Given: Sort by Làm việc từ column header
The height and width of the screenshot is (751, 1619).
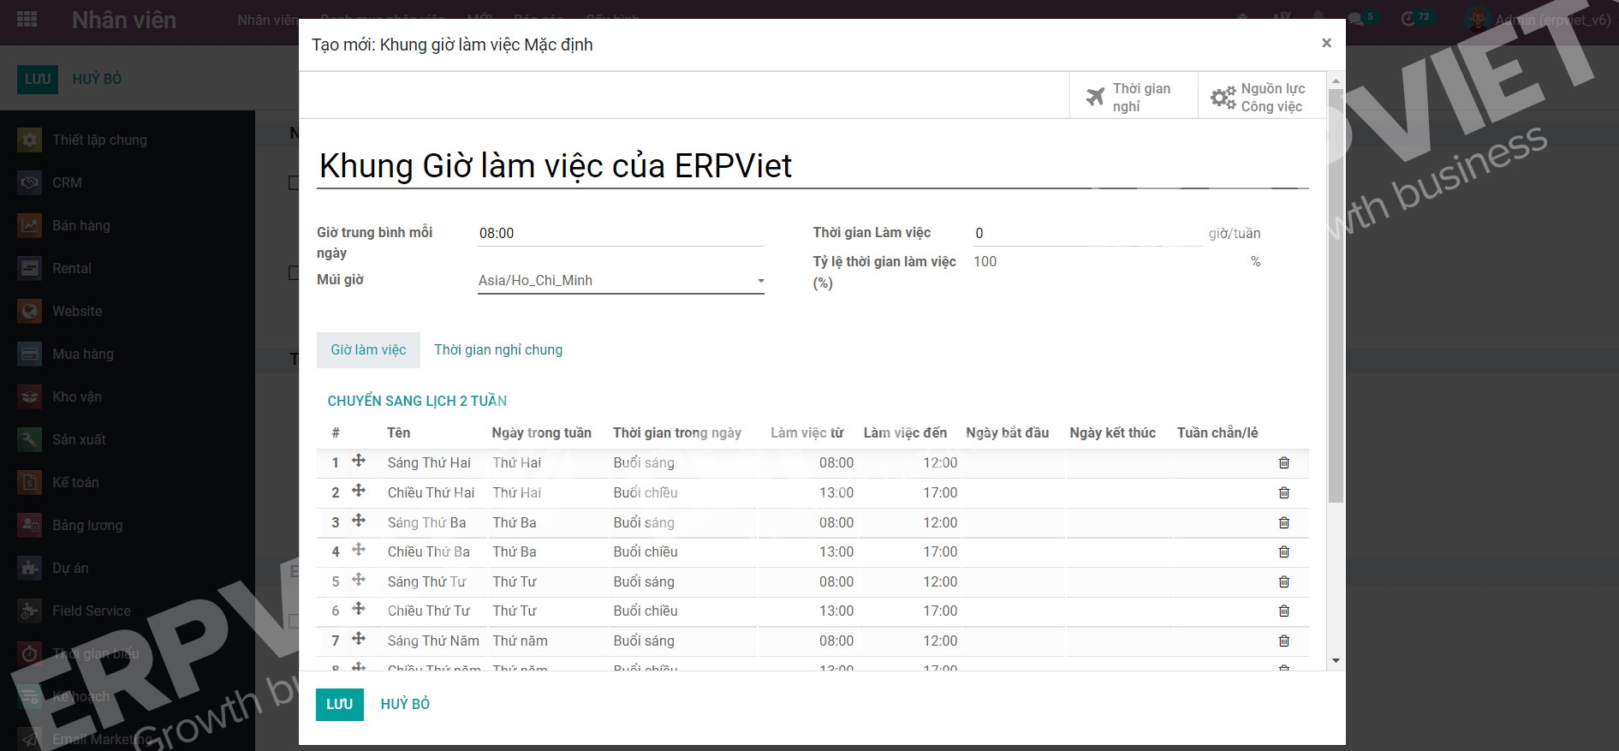Looking at the screenshot, I should click(x=807, y=432).
